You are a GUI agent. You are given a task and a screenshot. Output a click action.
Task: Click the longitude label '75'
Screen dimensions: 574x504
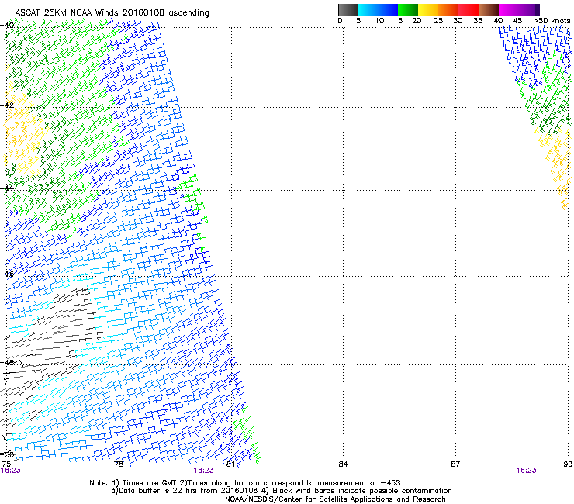click(6, 464)
